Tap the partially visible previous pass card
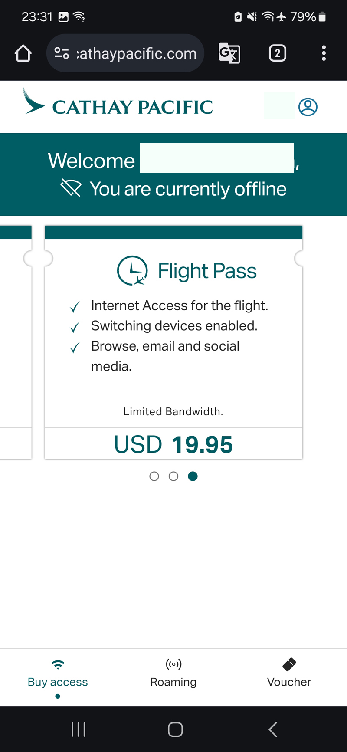 click(16, 342)
